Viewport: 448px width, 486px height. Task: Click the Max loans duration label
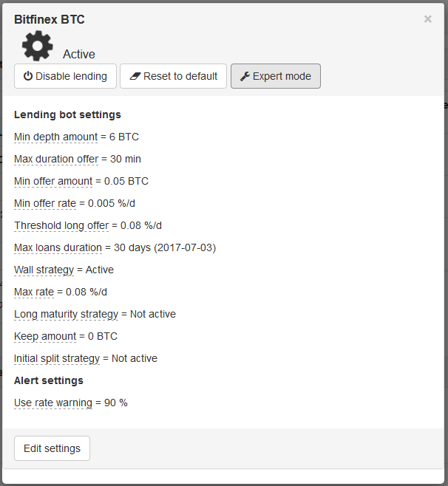(x=58, y=247)
